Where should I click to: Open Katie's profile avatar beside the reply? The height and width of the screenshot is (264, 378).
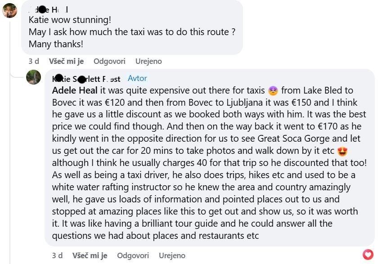(33, 77)
